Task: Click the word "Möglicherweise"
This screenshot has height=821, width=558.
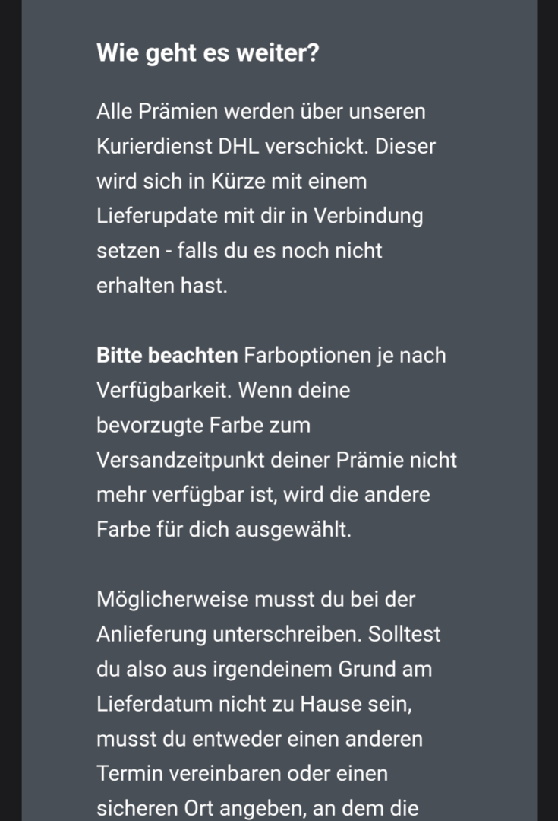Action: click(x=172, y=599)
